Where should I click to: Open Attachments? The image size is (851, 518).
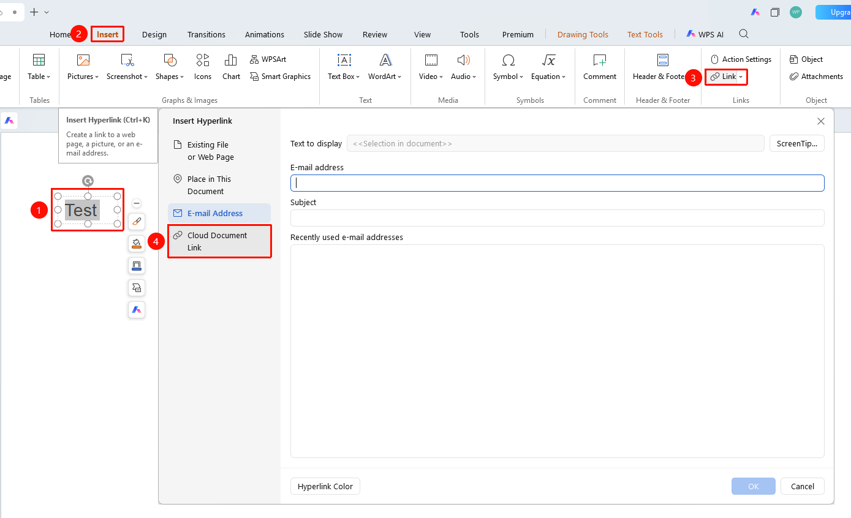(816, 77)
